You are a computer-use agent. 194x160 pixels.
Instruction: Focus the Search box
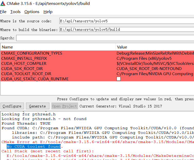click(105, 38)
